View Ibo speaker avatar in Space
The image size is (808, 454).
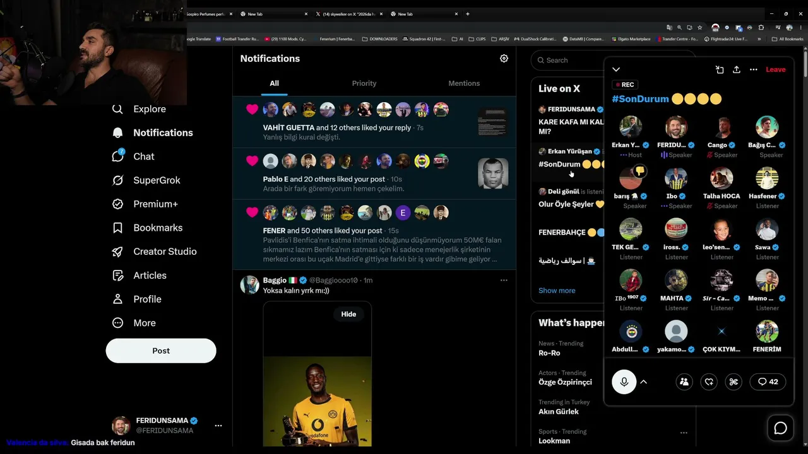tap(676, 178)
